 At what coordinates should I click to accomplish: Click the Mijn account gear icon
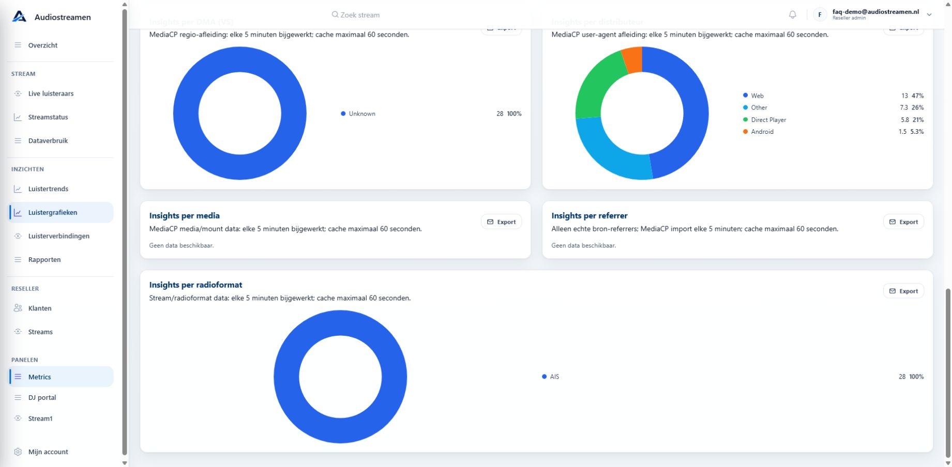[x=18, y=452]
